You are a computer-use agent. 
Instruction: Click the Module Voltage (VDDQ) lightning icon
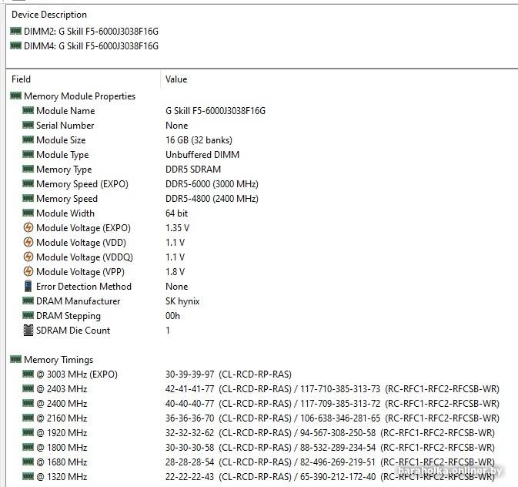click(28, 257)
